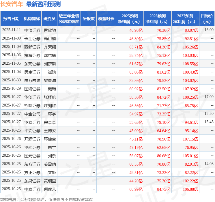Click the 研究员 column header

pyautogui.click(x=49, y=18)
